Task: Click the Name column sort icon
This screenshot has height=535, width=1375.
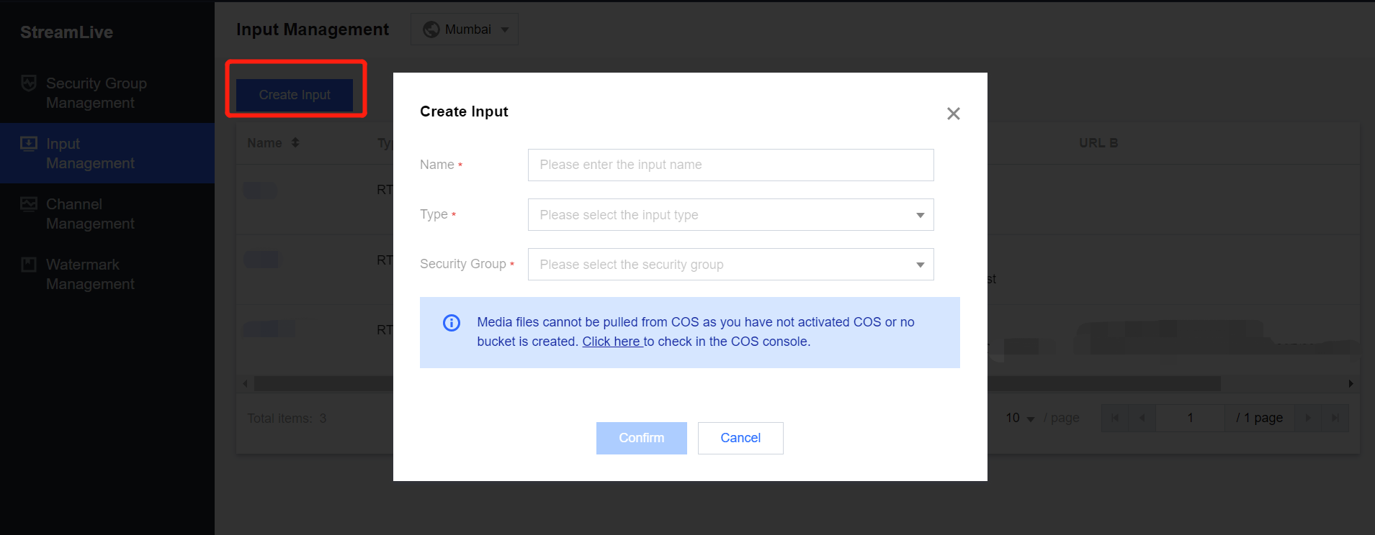Action: click(x=295, y=143)
